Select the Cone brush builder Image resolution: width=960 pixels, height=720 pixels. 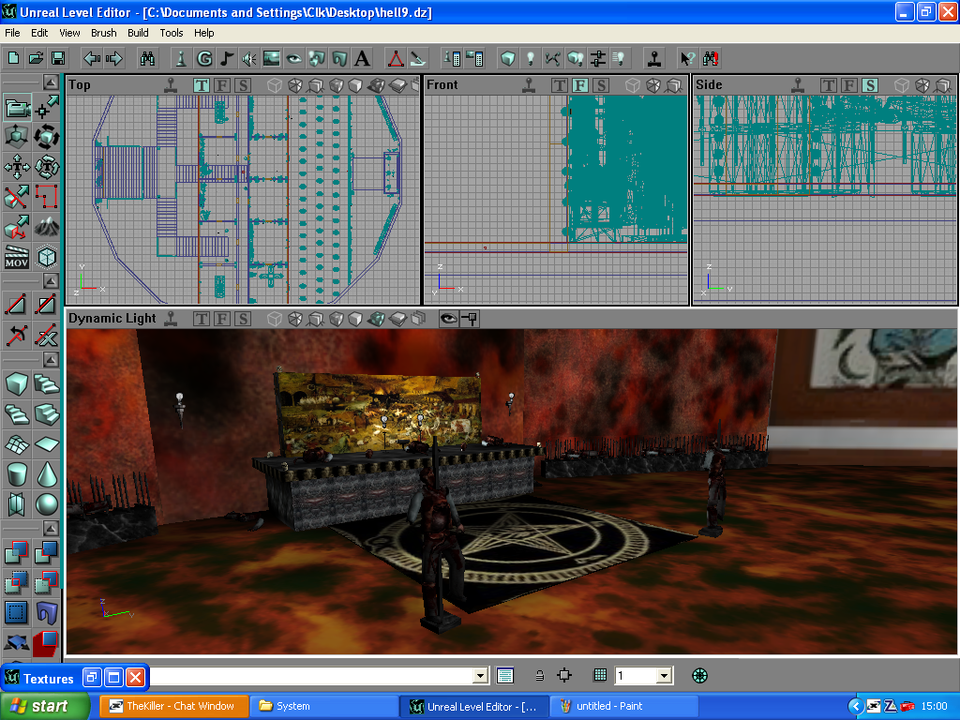[47, 473]
